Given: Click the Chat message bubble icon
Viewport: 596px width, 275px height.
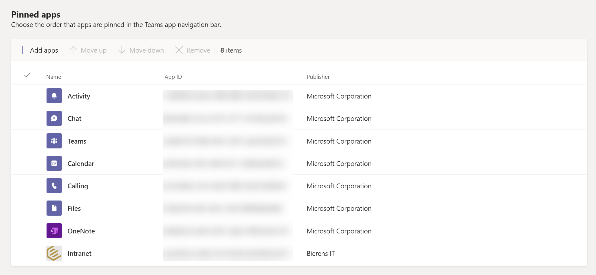Looking at the screenshot, I should pyautogui.click(x=54, y=118).
